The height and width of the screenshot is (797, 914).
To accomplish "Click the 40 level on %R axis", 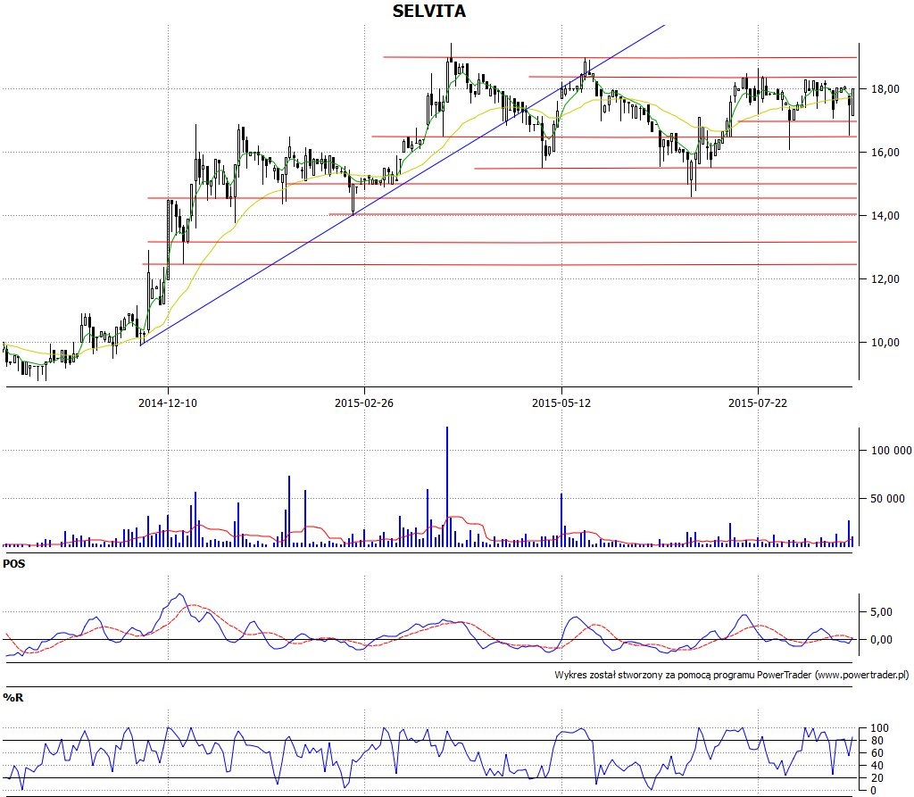I will click(x=877, y=766).
